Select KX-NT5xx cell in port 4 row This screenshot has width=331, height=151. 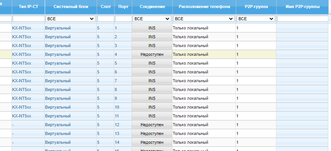(28, 55)
